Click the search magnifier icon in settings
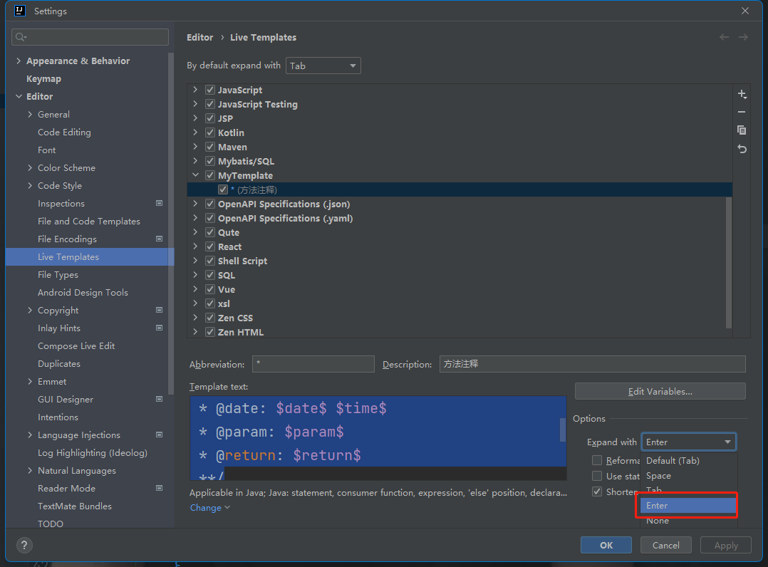The width and height of the screenshot is (768, 567). 21,37
